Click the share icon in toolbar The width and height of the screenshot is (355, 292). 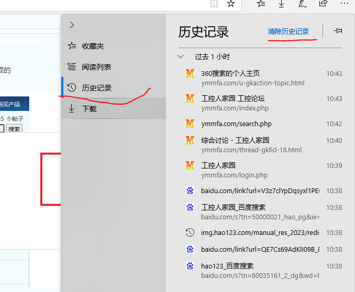point(323,4)
